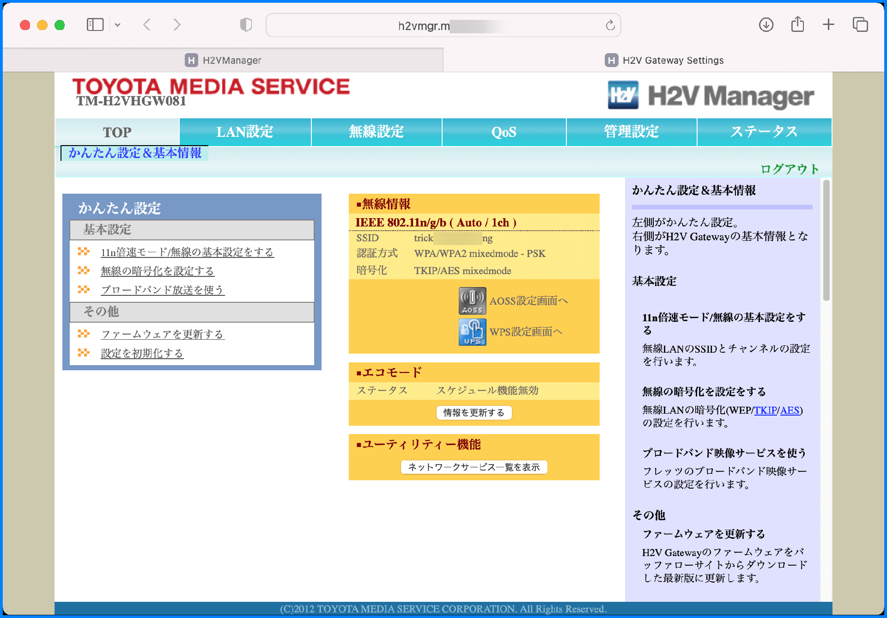Click the privacy shield icon
This screenshot has height=618, width=887.
pyautogui.click(x=246, y=24)
